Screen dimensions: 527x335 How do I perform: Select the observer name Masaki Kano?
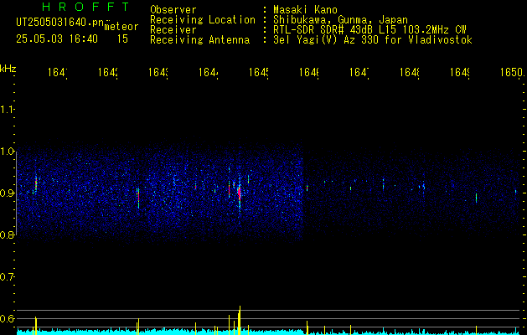[305, 9]
